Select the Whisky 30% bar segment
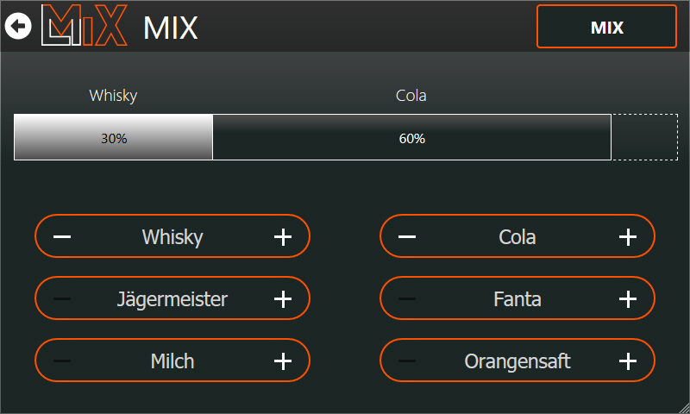 click(x=114, y=138)
